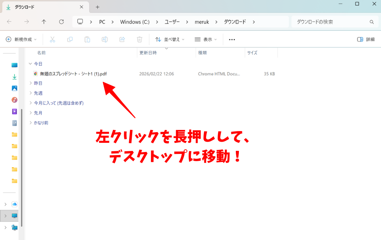This screenshot has width=381, height=240.
Task: Click the Share icon in the toolbar
Action: pyautogui.click(x=122, y=39)
